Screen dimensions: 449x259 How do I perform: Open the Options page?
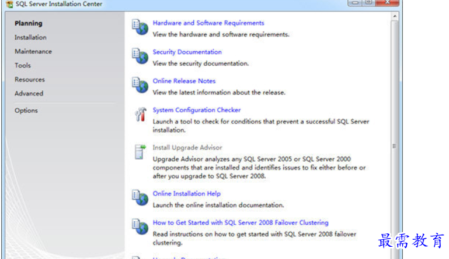pyautogui.click(x=26, y=111)
